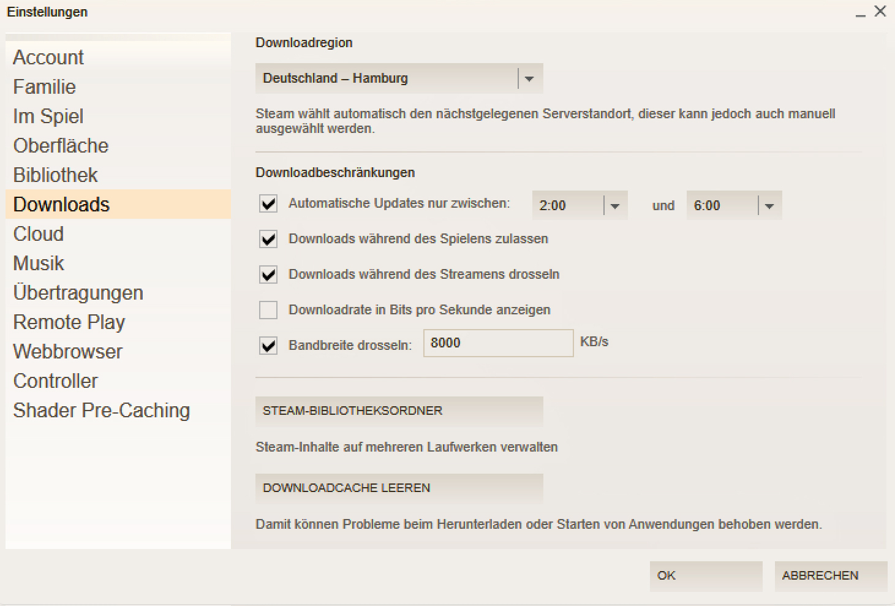Minimize the Einstellungen window
The height and width of the screenshot is (606, 895).
[861, 13]
